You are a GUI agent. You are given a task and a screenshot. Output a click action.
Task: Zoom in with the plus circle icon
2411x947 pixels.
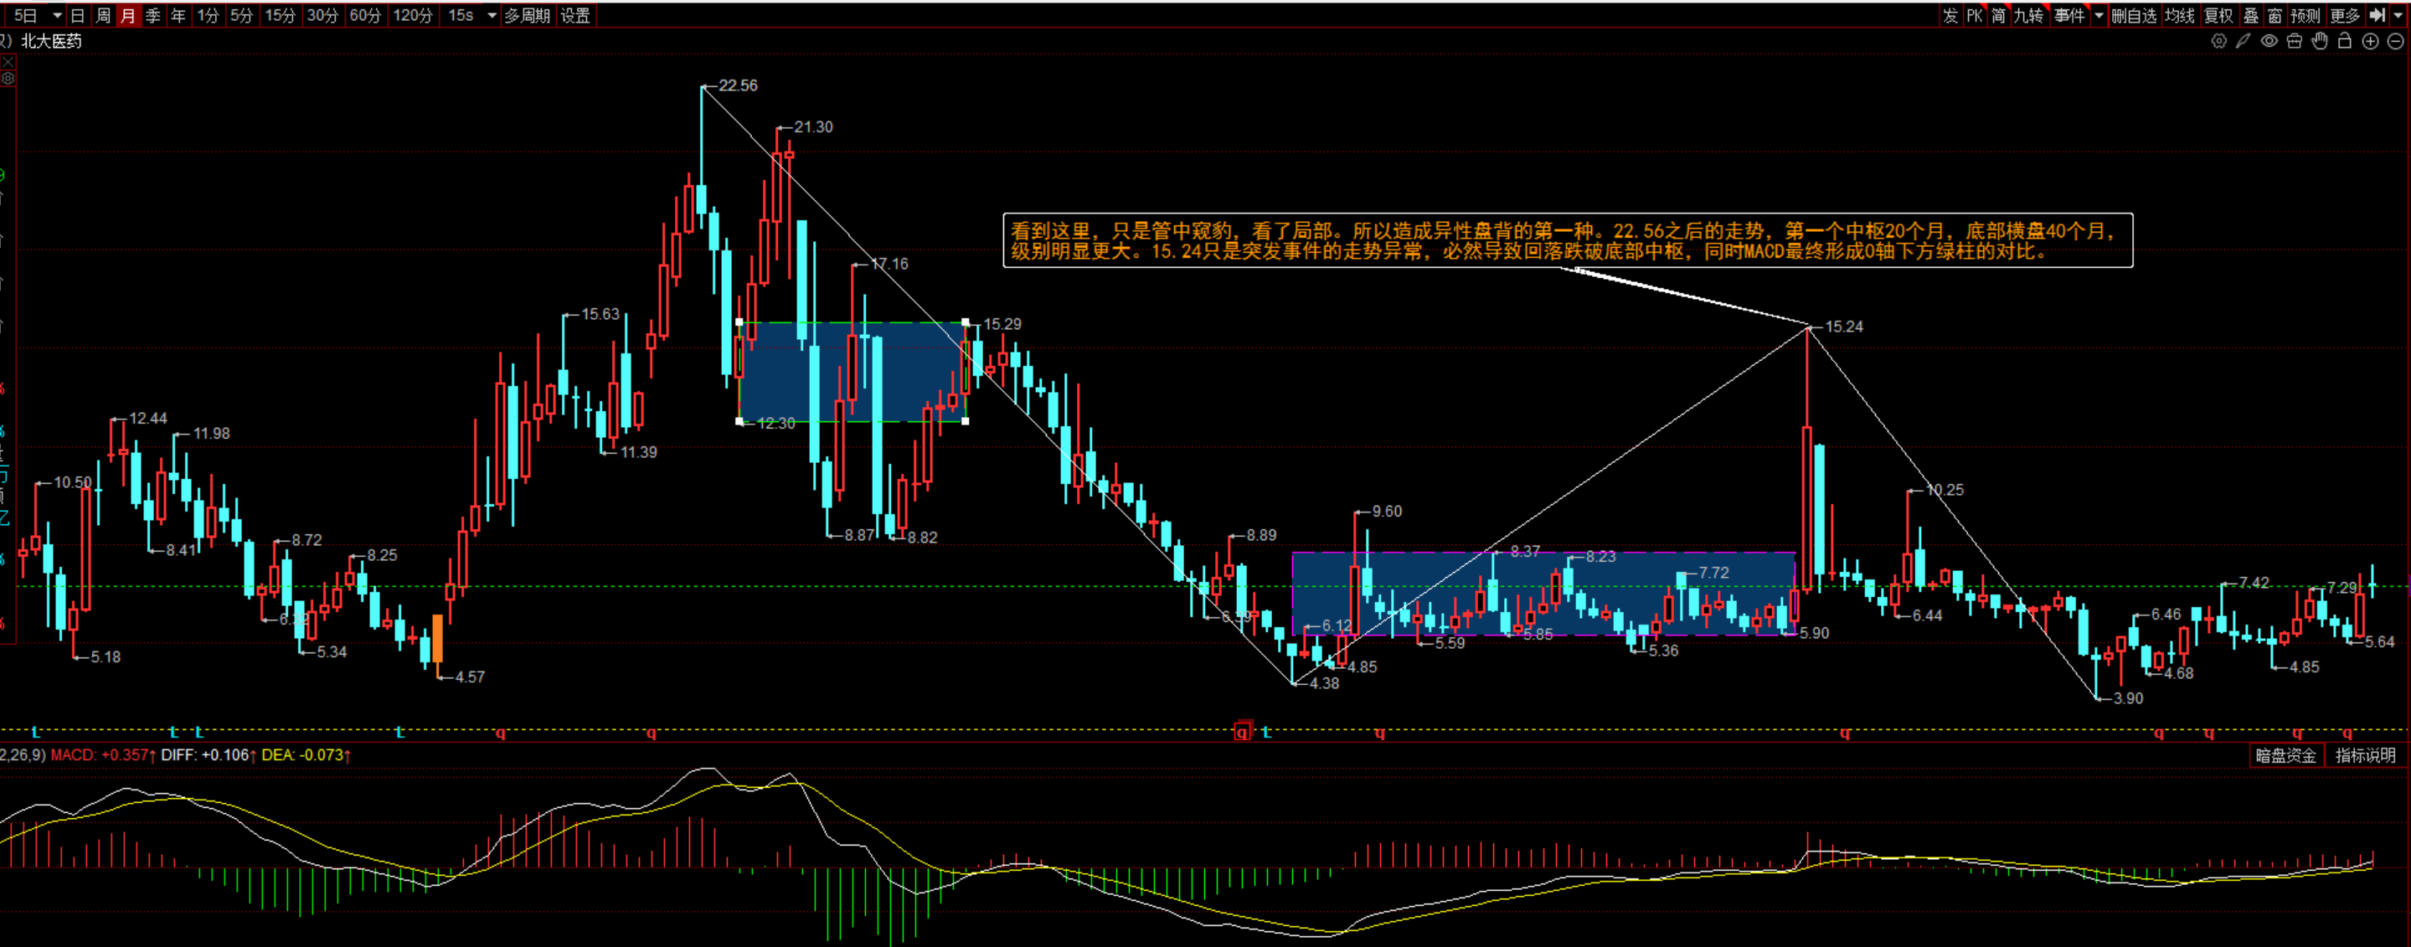(x=2370, y=41)
